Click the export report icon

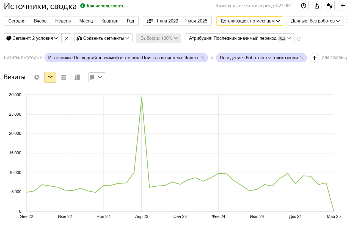[317, 6]
